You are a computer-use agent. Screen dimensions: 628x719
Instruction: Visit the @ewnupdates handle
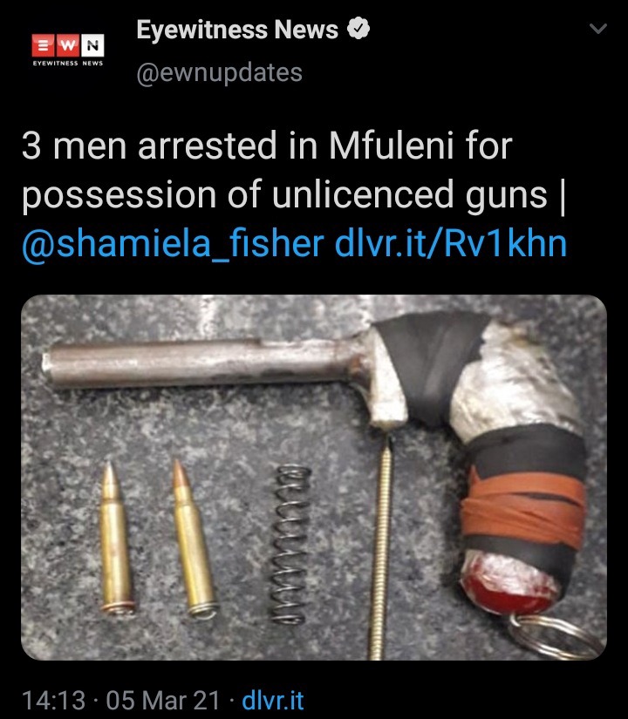pos(220,72)
